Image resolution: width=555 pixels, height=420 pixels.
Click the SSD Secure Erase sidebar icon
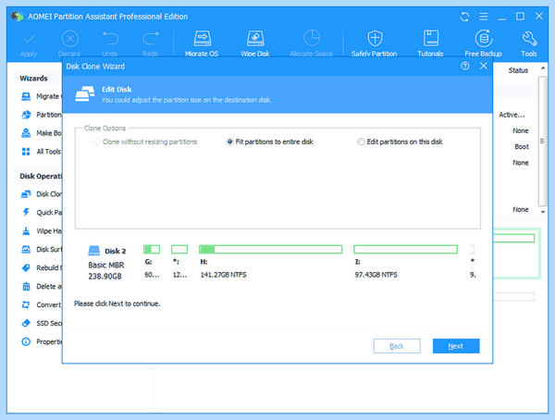[26, 323]
